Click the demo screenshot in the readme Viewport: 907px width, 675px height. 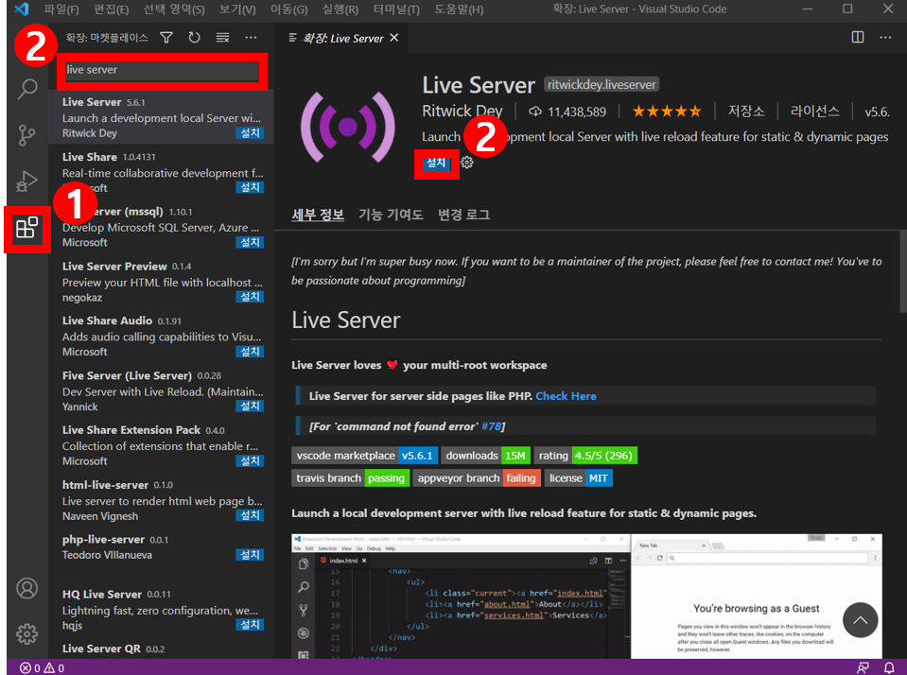click(x=586, y=596)
